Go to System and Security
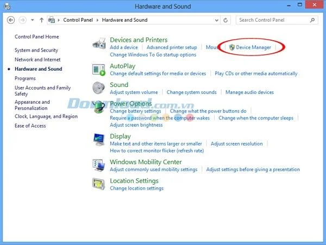 tap(36, 51)
